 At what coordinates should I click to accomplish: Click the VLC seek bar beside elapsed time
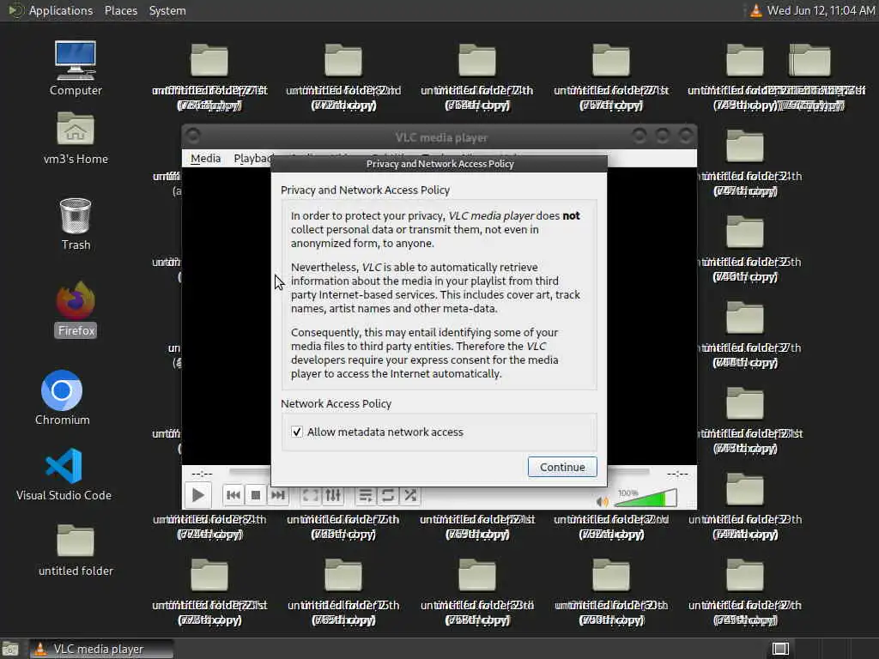pyautogui.click(x=250, y=472)
